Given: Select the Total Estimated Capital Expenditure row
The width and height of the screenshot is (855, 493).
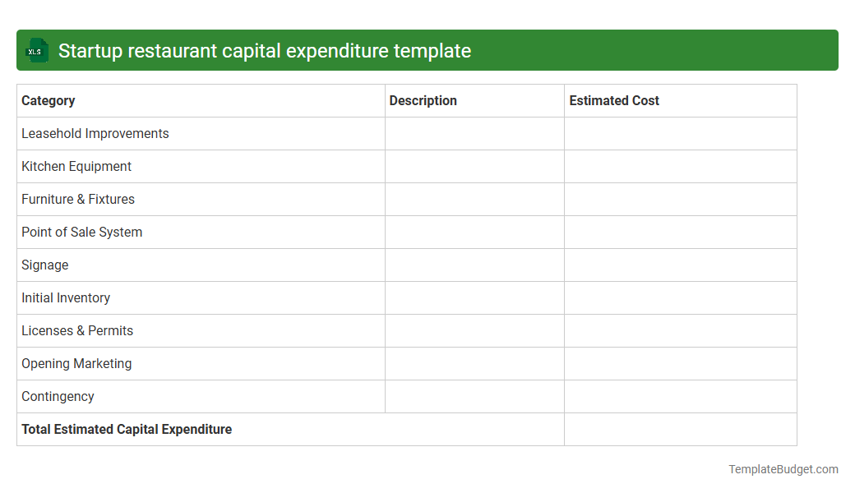Looking at the screenshot, I should (127, 429).
